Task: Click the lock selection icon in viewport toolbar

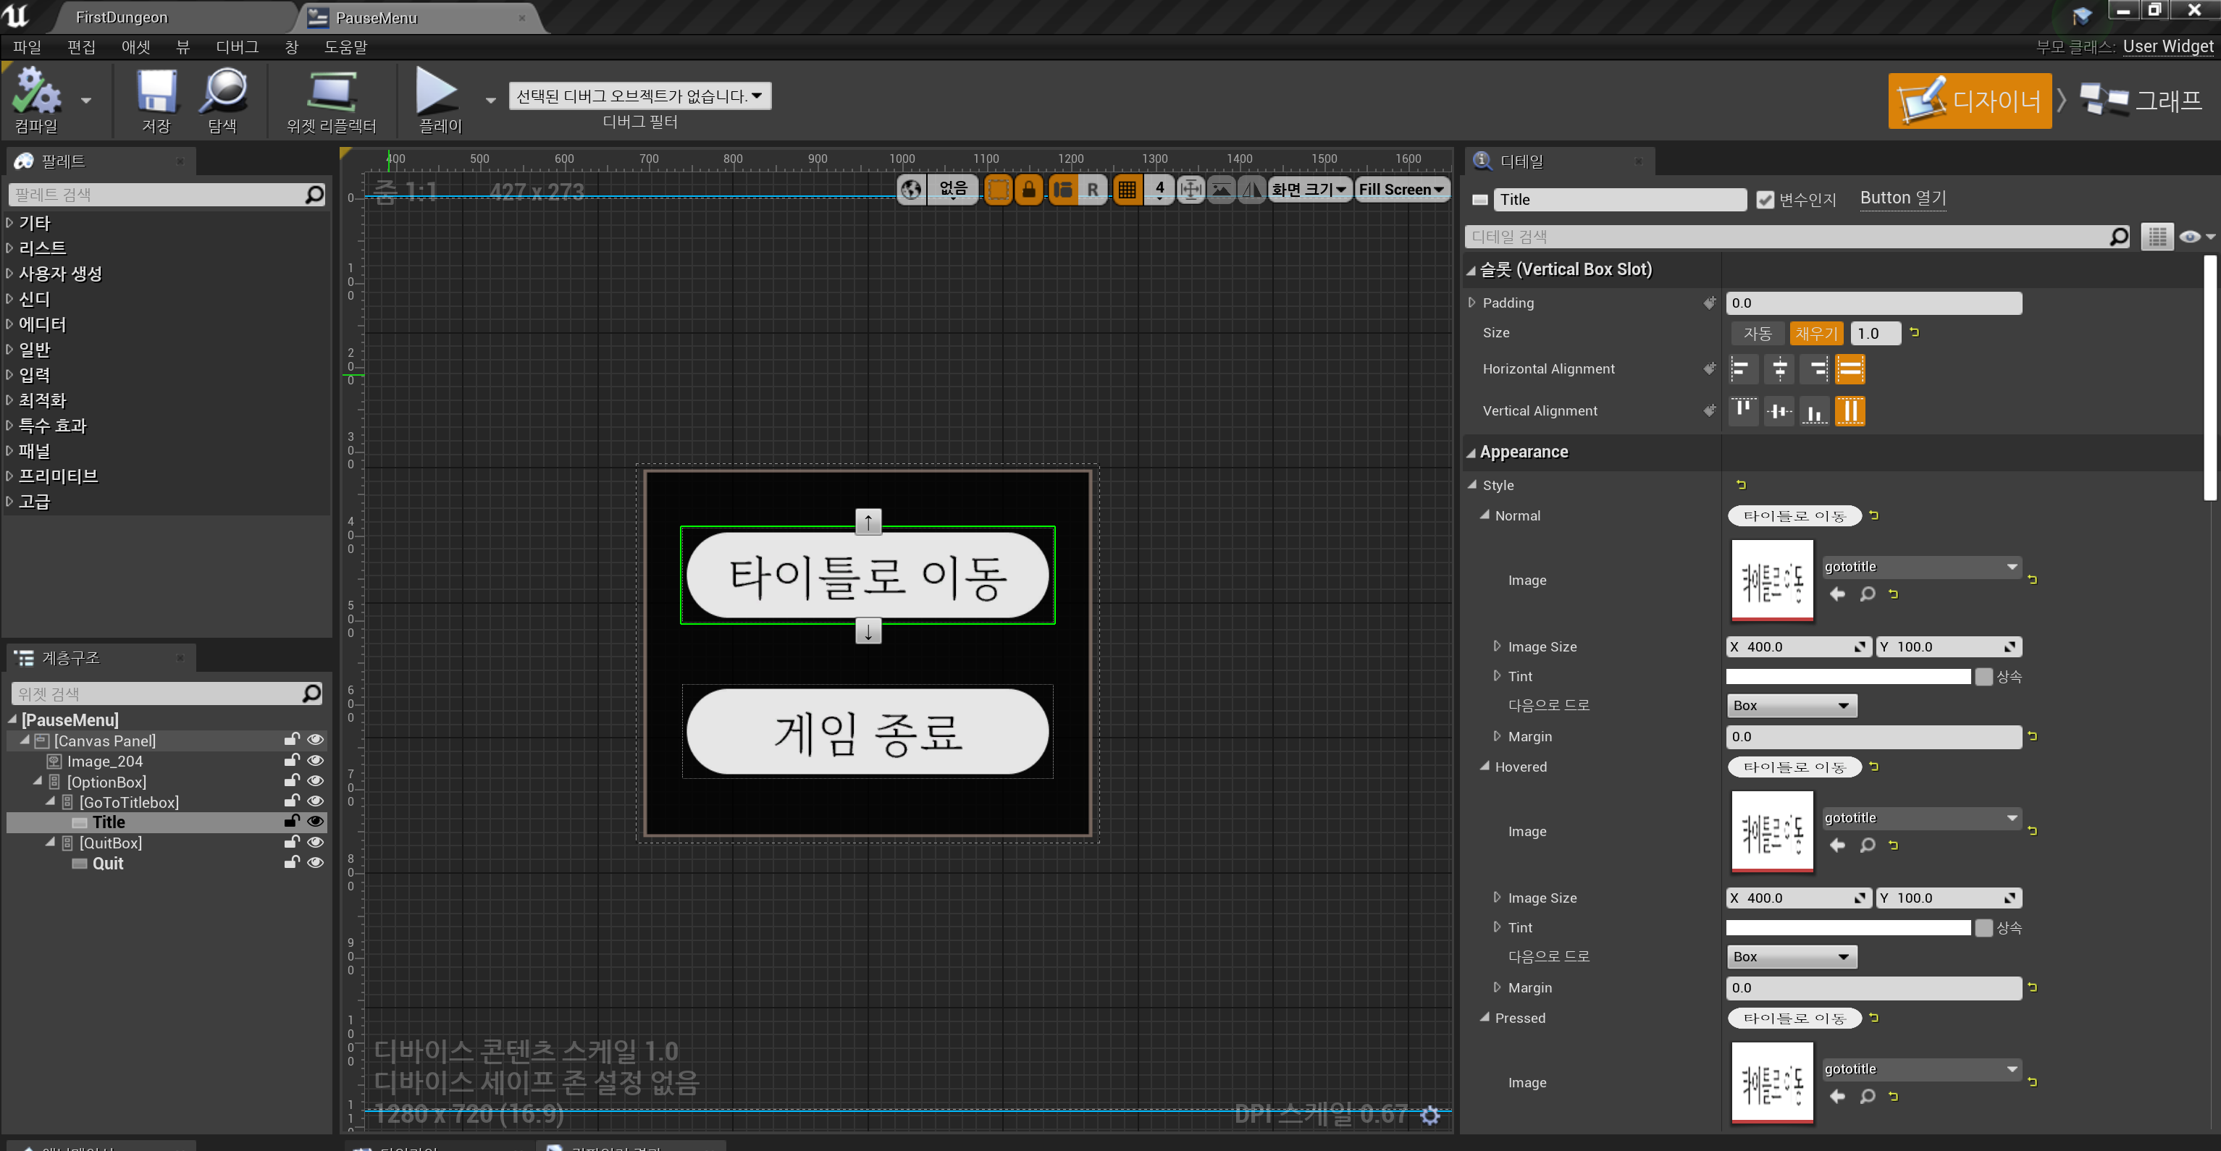Action: coord(1030,189)
